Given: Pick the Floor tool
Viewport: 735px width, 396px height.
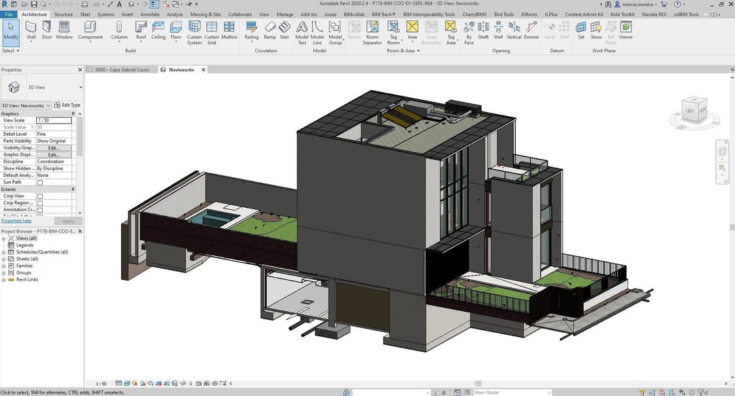Looking at the screenshot, I should (x=176, y=31).
